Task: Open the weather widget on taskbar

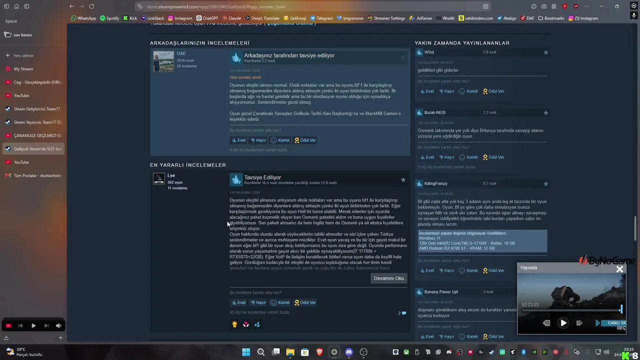Action: (23, 352)
